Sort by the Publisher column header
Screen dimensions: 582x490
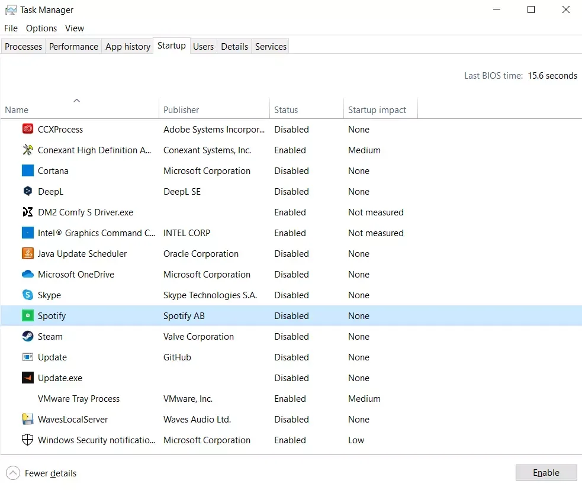tap(214, 110)
